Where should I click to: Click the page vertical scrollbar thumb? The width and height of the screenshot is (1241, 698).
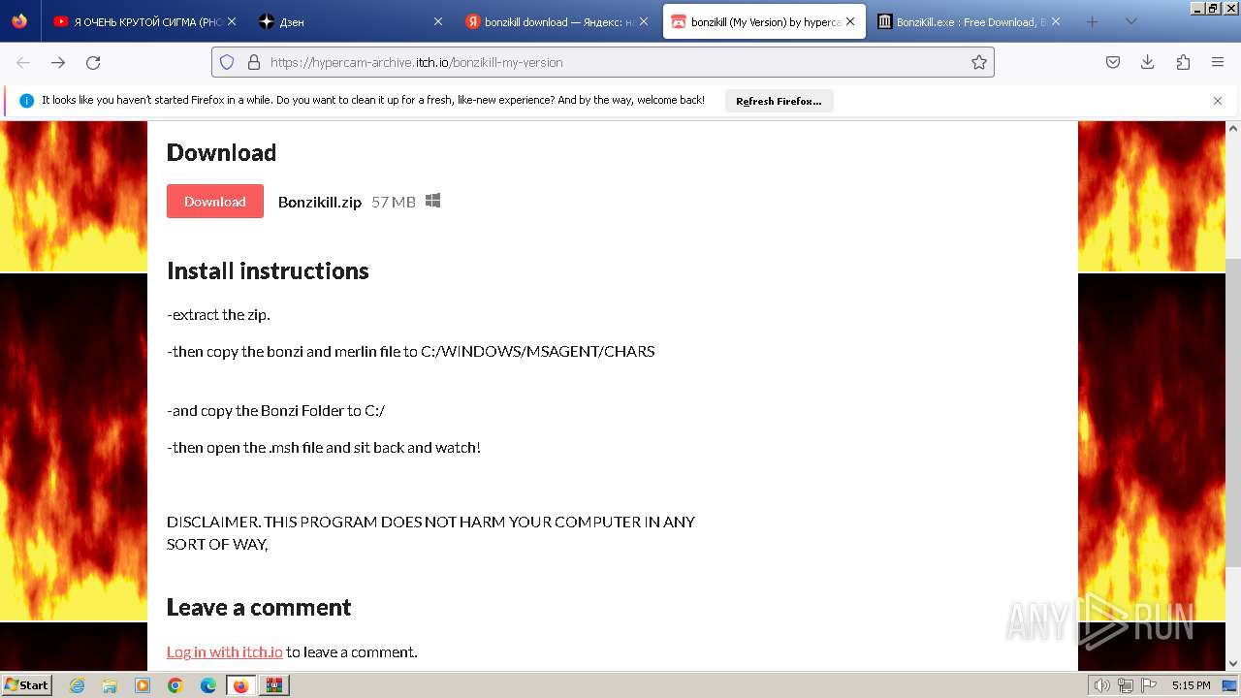1233,412
